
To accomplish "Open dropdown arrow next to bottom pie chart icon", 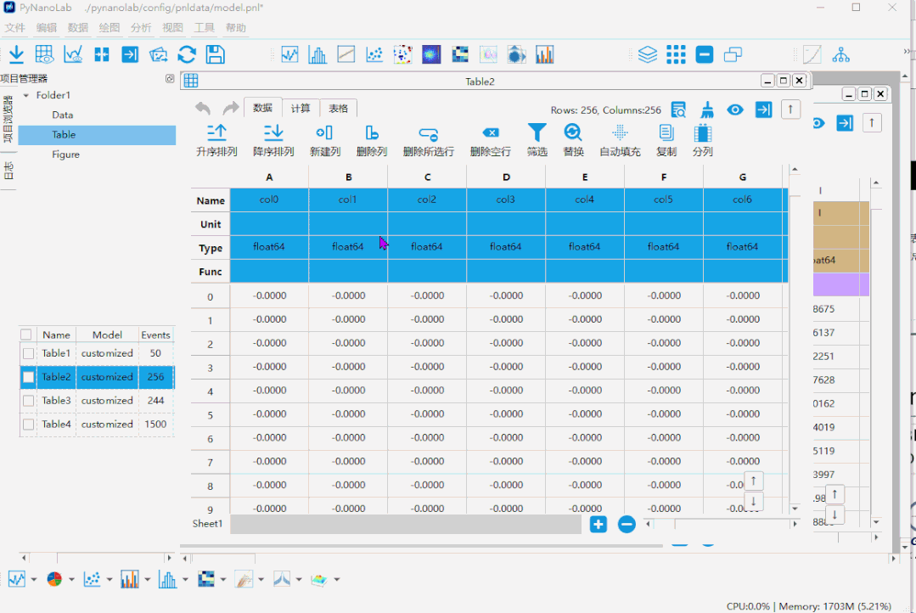I will (71, 579).
